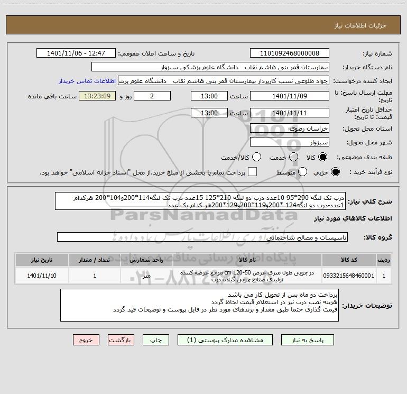The image size is (407, 394).
Task: Click the announcement date field 1401/11/06 - 12:47
Action: pyautogui.click(x=76, y=53)
